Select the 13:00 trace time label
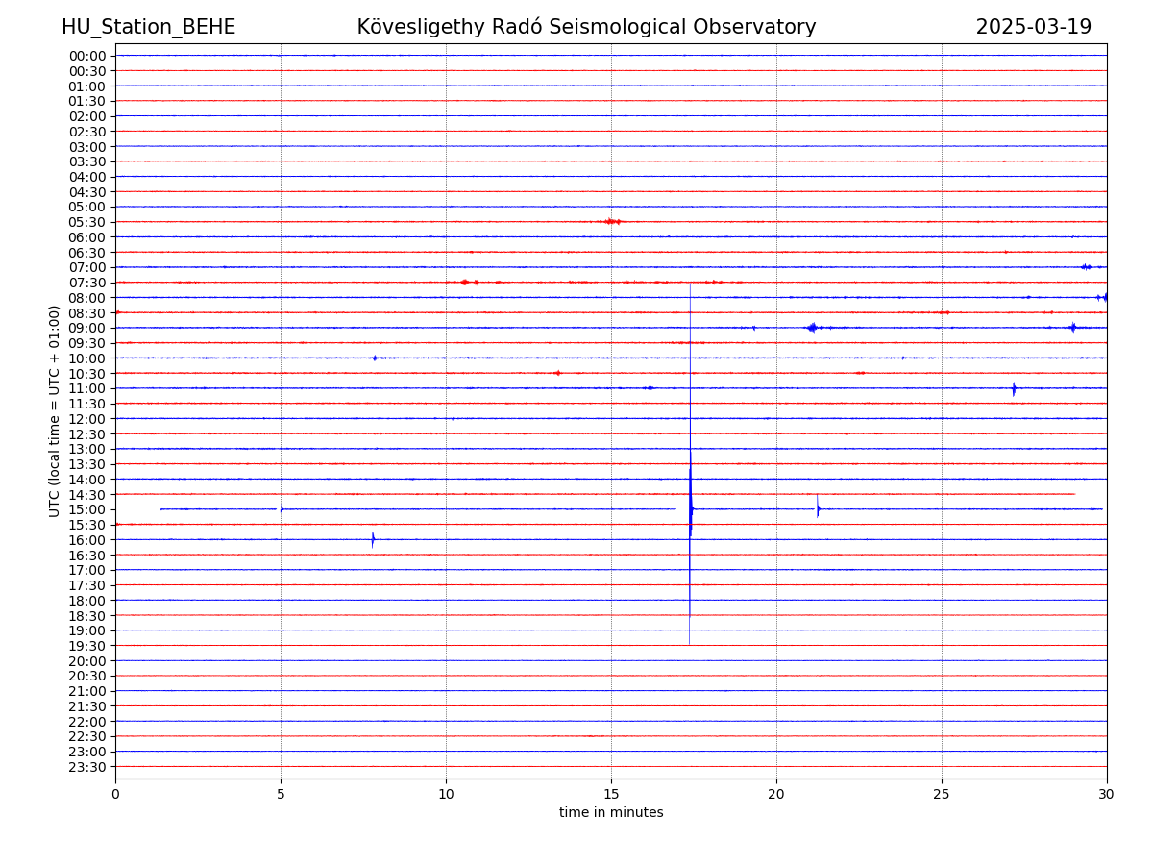The height and width of the screenshot is (865, 1153). 87,449
